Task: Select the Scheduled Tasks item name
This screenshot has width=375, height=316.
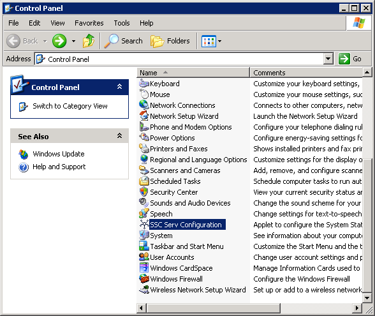Action: [x=175, y=181]
